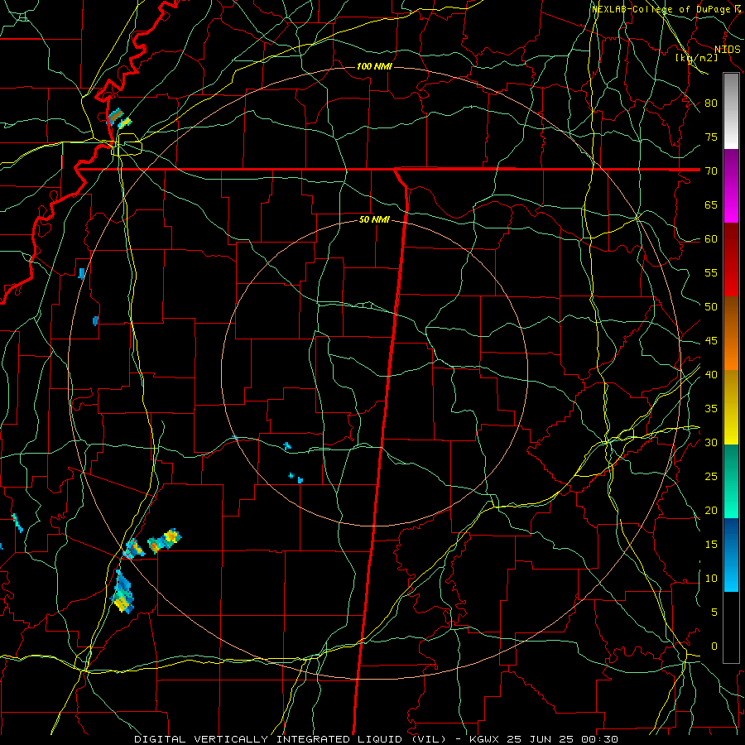Click the "75" value on the scale
This screenshot has height=745, width=745.
[x=711, y=137]
